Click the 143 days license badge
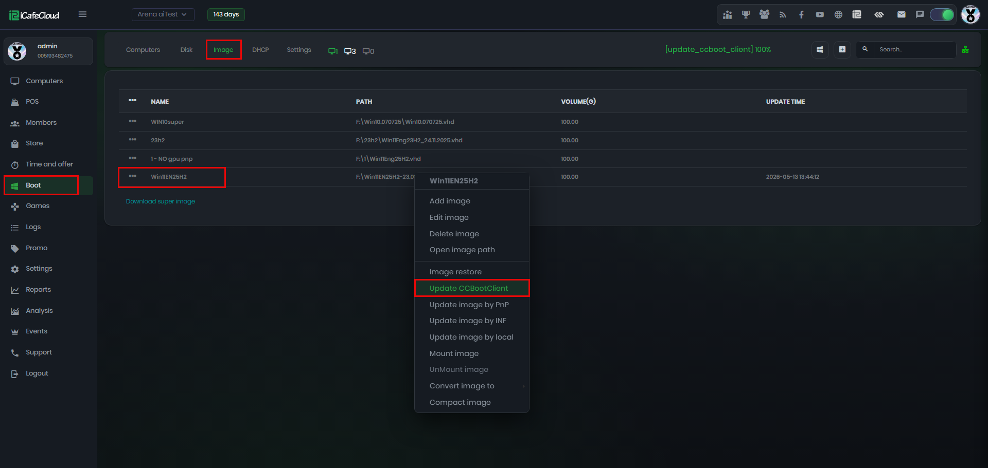 point(226,14)
